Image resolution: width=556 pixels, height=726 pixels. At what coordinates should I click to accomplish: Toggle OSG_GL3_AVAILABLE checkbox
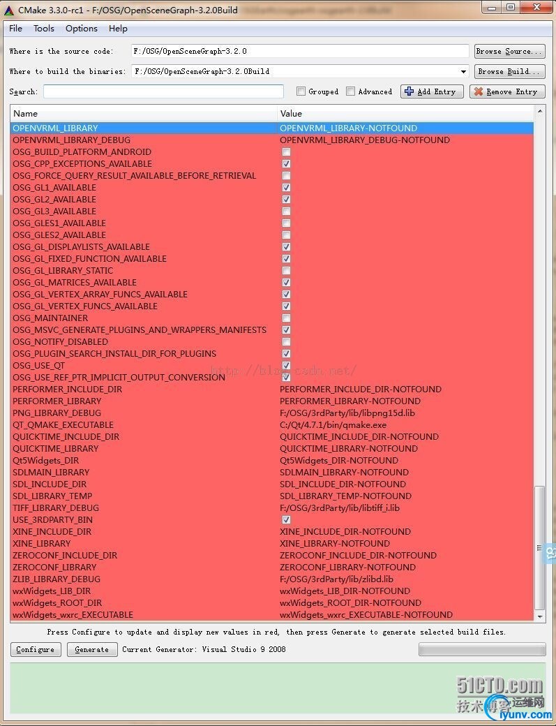tap(286, 211)
